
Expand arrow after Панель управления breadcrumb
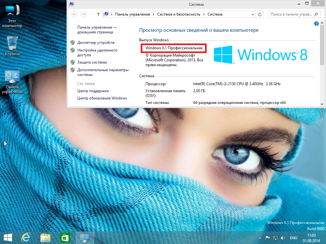pyautogui.click(x=154, y=14)
